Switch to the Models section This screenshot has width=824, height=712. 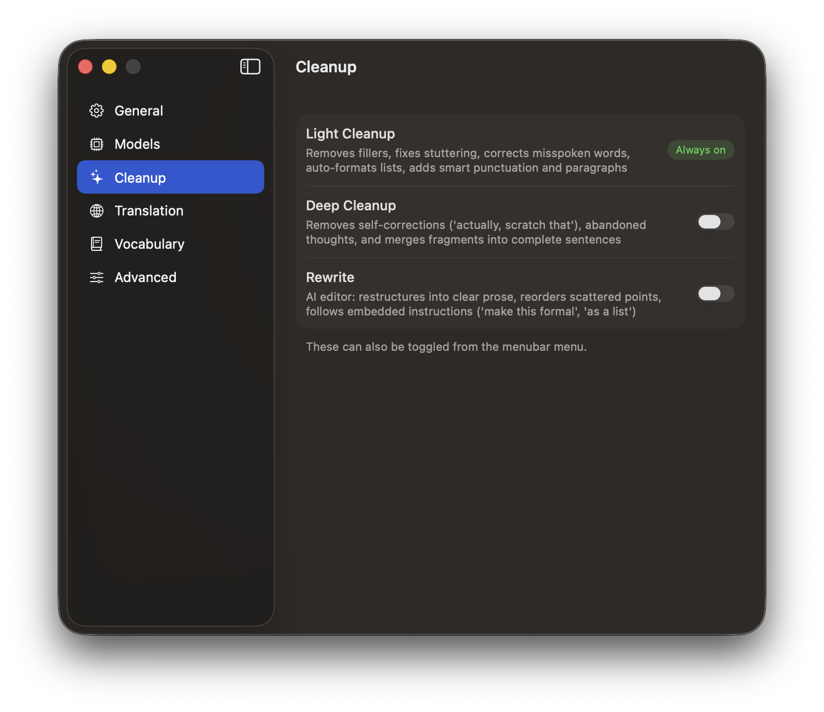(137, 144)
